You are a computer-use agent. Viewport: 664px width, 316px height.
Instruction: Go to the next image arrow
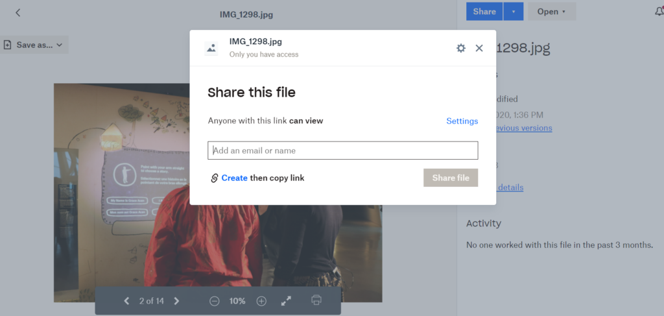[176, 301]
